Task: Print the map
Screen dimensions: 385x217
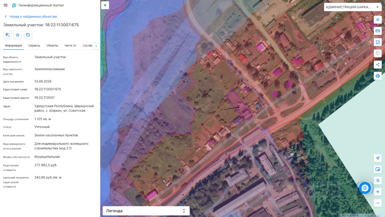Action: [378, 76]
